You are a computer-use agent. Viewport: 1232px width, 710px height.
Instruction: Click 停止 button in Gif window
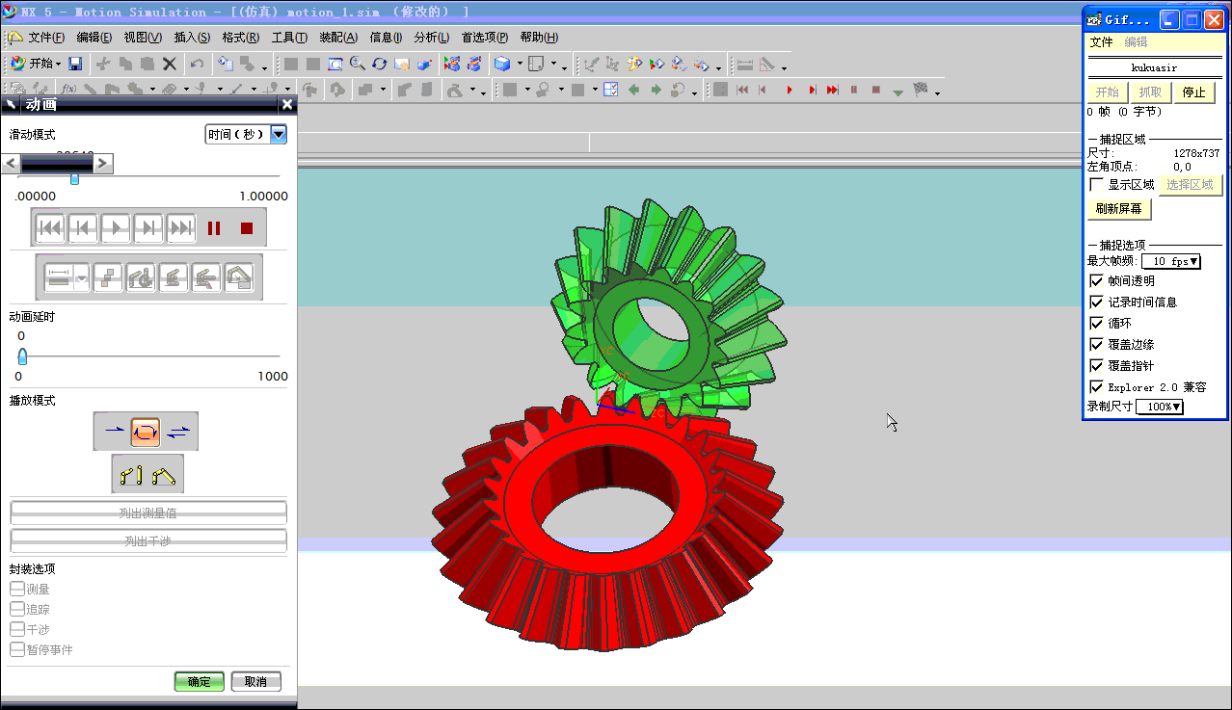(1194, 92)
